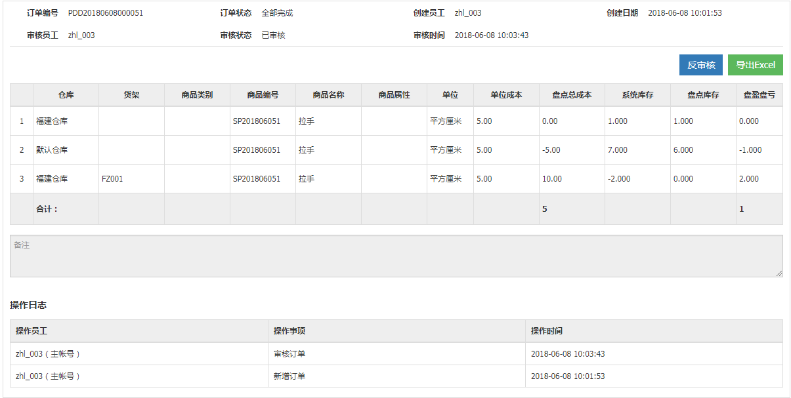Click the 货架 column header

[x=131, y=95]
